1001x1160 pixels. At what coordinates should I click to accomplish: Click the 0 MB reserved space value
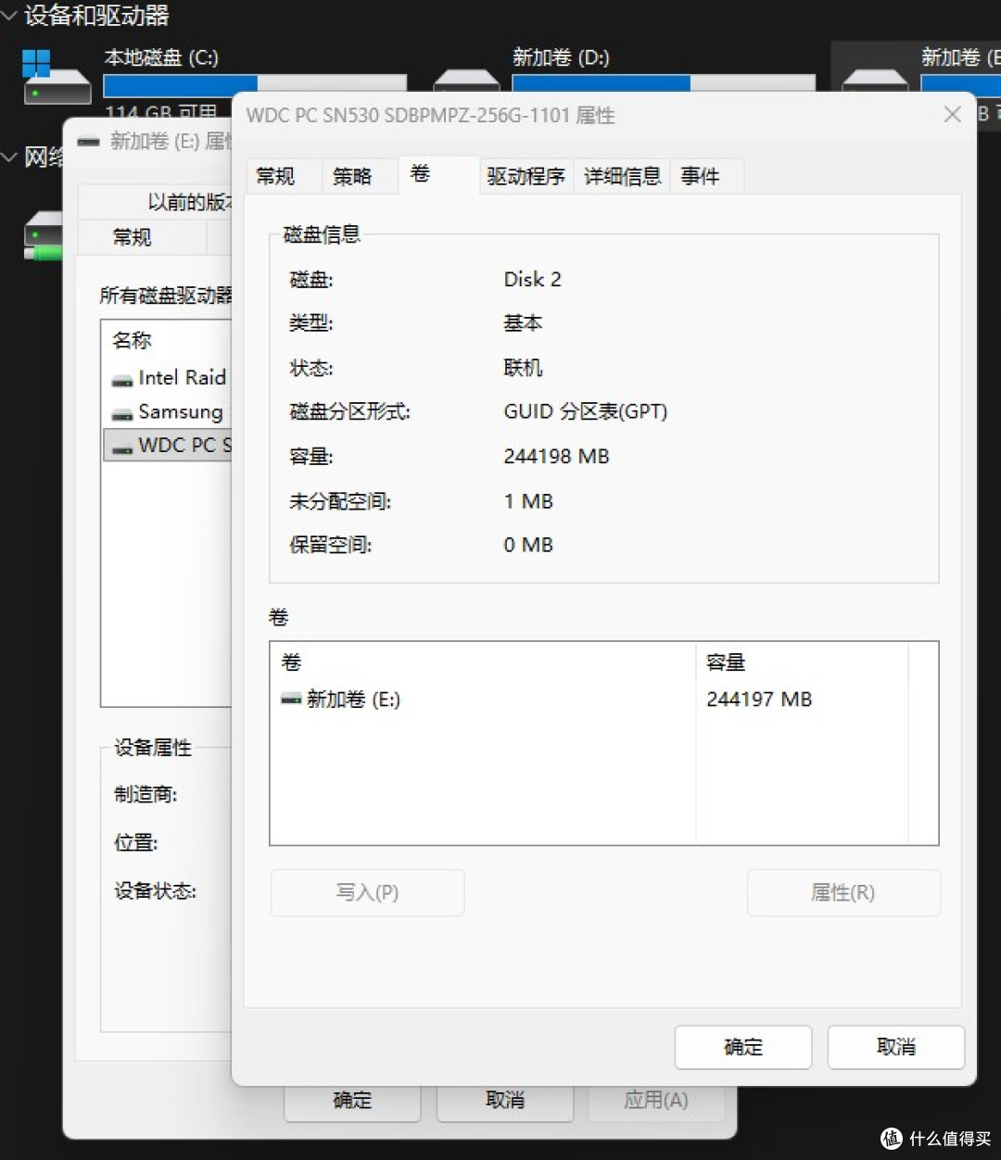click(528, 545)
